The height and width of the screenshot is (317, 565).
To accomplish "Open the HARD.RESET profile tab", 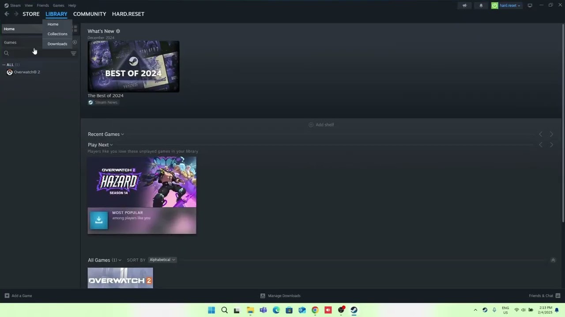I will 128,14.
